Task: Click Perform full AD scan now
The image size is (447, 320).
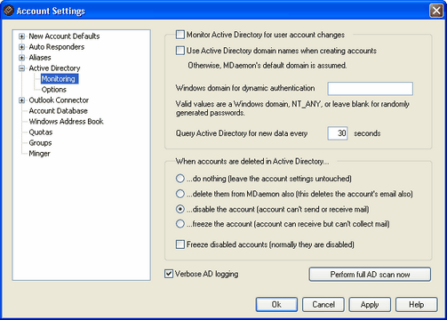Action: point(370,275)
